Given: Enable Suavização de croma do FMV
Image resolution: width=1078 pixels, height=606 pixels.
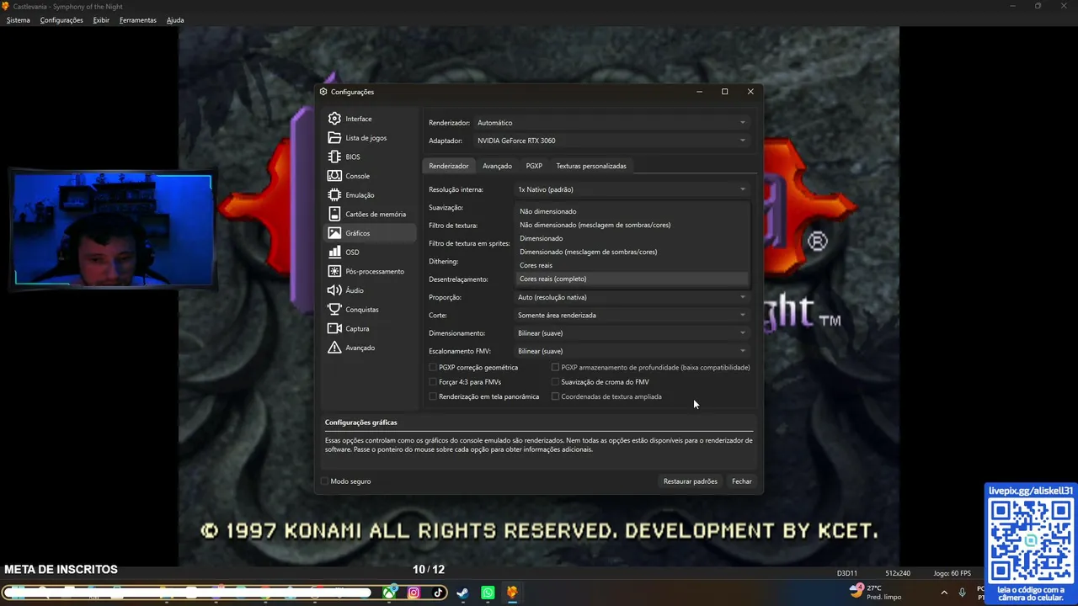Looking at the screenshot, I should click(556, 382).
